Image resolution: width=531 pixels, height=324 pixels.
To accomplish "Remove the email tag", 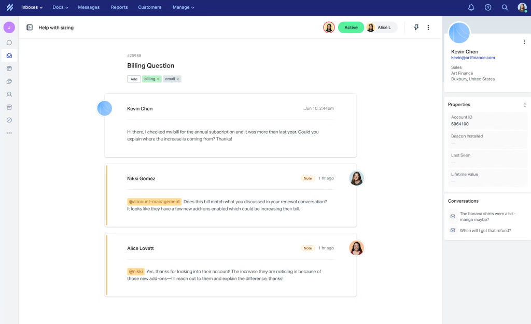I will click(x=178, y=79).
